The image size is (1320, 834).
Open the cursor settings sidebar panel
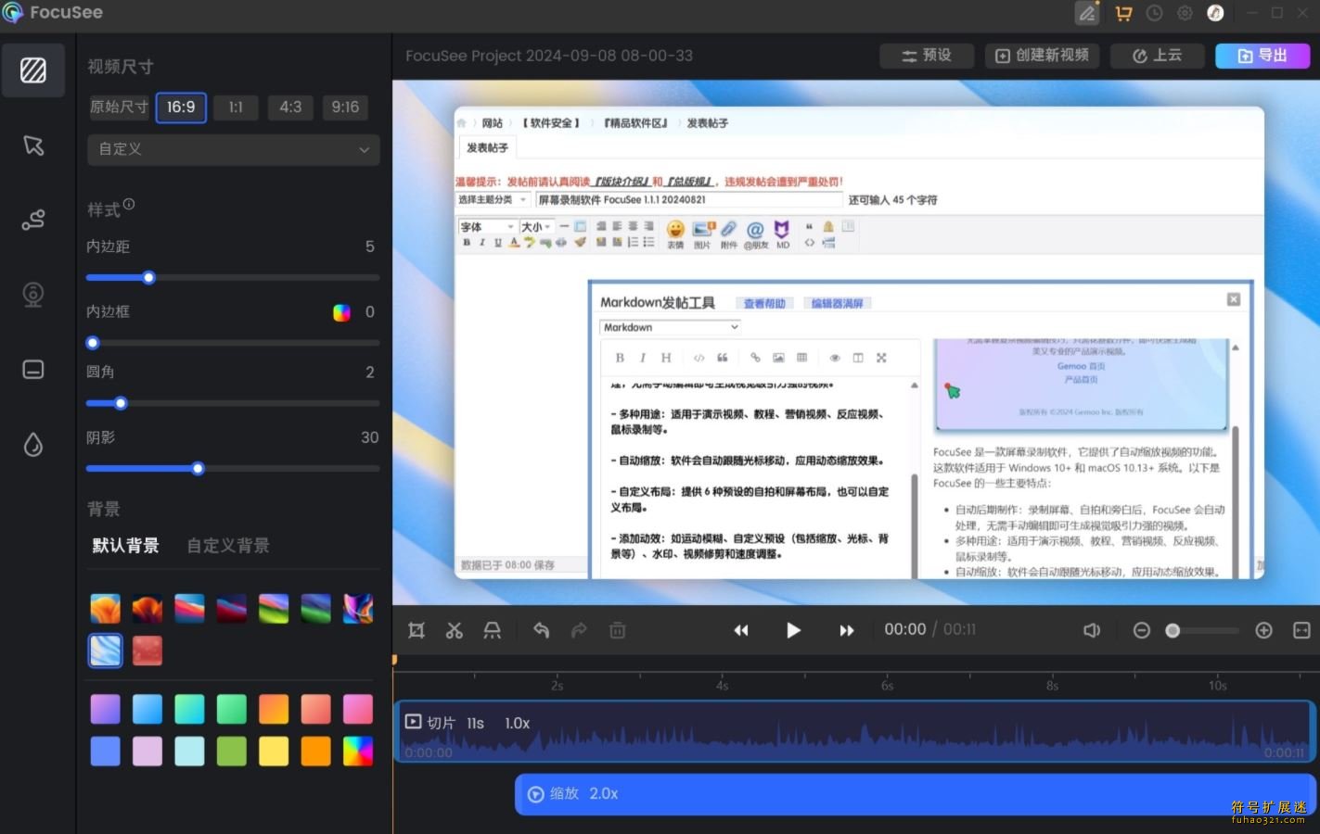pyautogui.click(x=33, y=145)
